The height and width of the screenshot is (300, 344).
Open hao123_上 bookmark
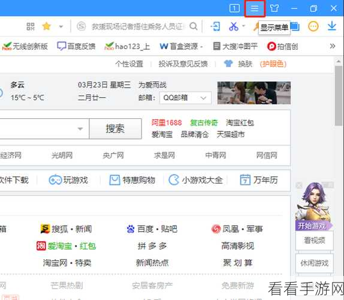[x=127, y=46]
